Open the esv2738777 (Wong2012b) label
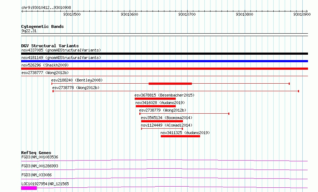 tap(45, 73)
